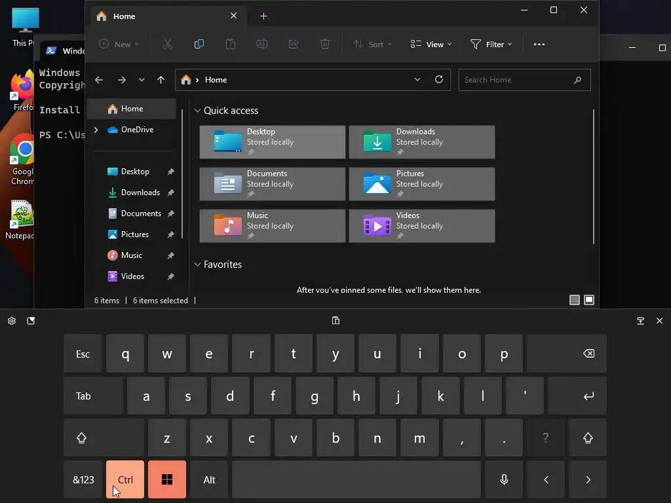
Task: Tap the Enter key on touch keyboard
Action: (577, 396)
